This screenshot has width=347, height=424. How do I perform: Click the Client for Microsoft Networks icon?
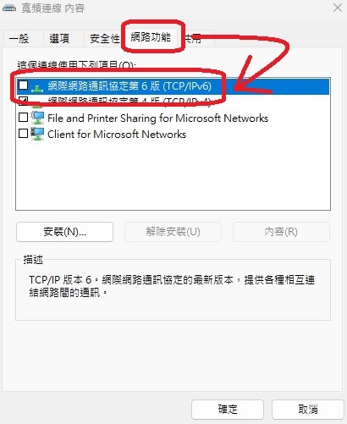point(37,134)
